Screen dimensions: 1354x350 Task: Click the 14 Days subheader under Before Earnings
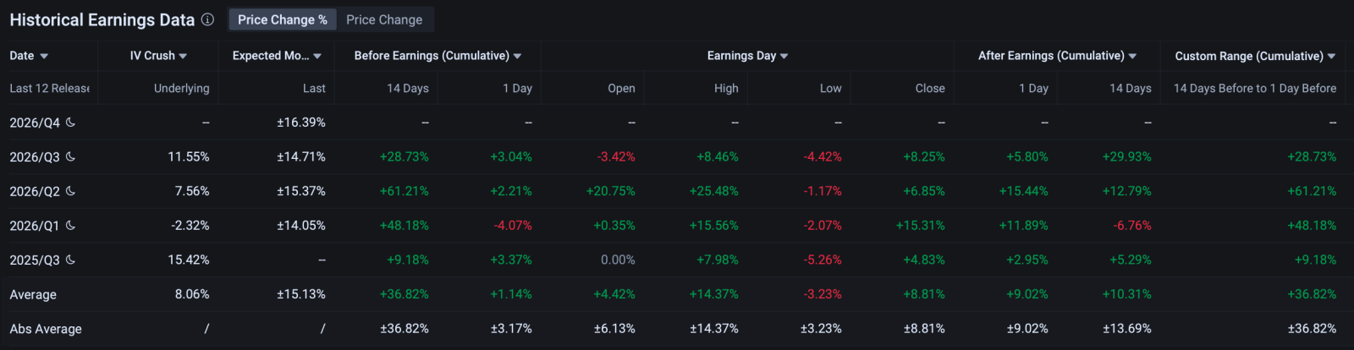[x=408, y=88]
